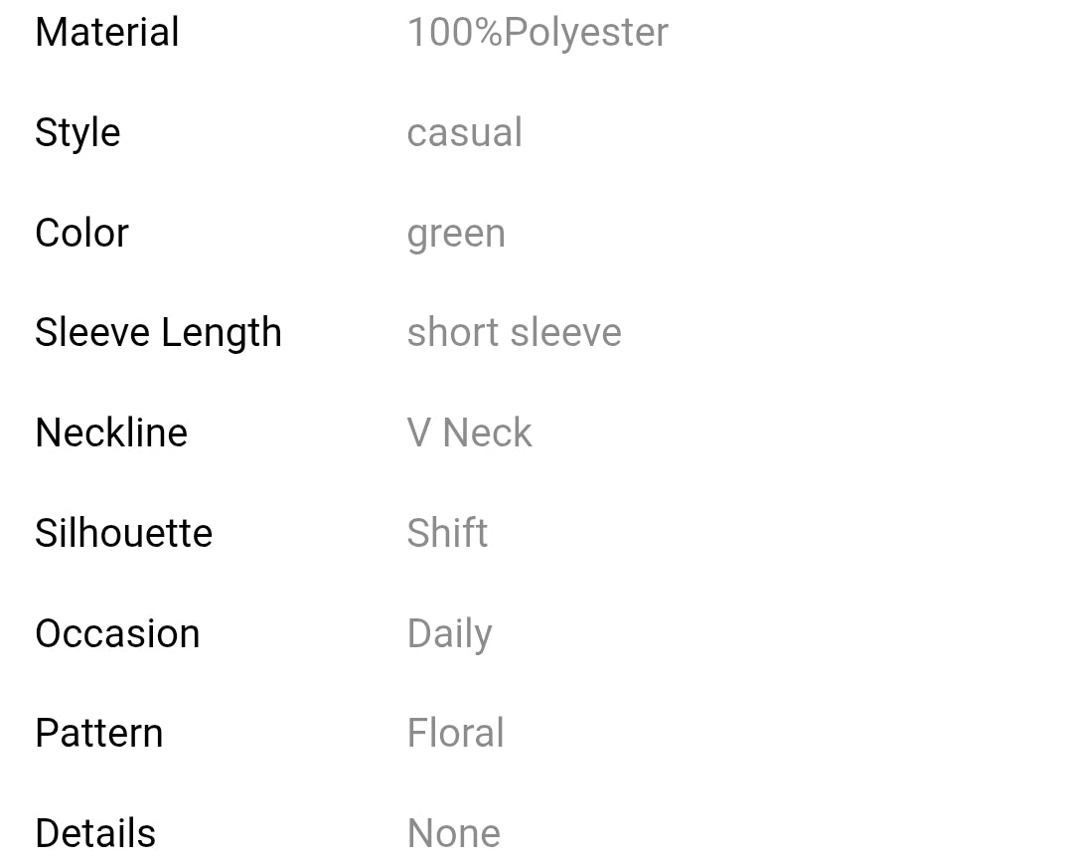The height and width of the screenshot is (862, 1073).
Task: Click the Details attribute label
Action: 95,833
